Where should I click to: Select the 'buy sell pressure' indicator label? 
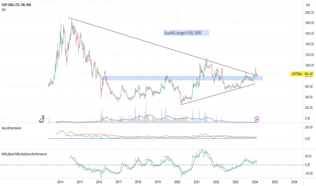click(11, 128)
